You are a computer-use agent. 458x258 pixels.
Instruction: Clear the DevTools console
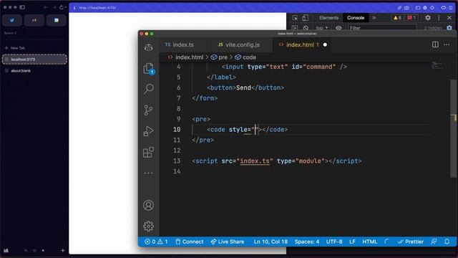pyautogui.click(x=306, y=28)
